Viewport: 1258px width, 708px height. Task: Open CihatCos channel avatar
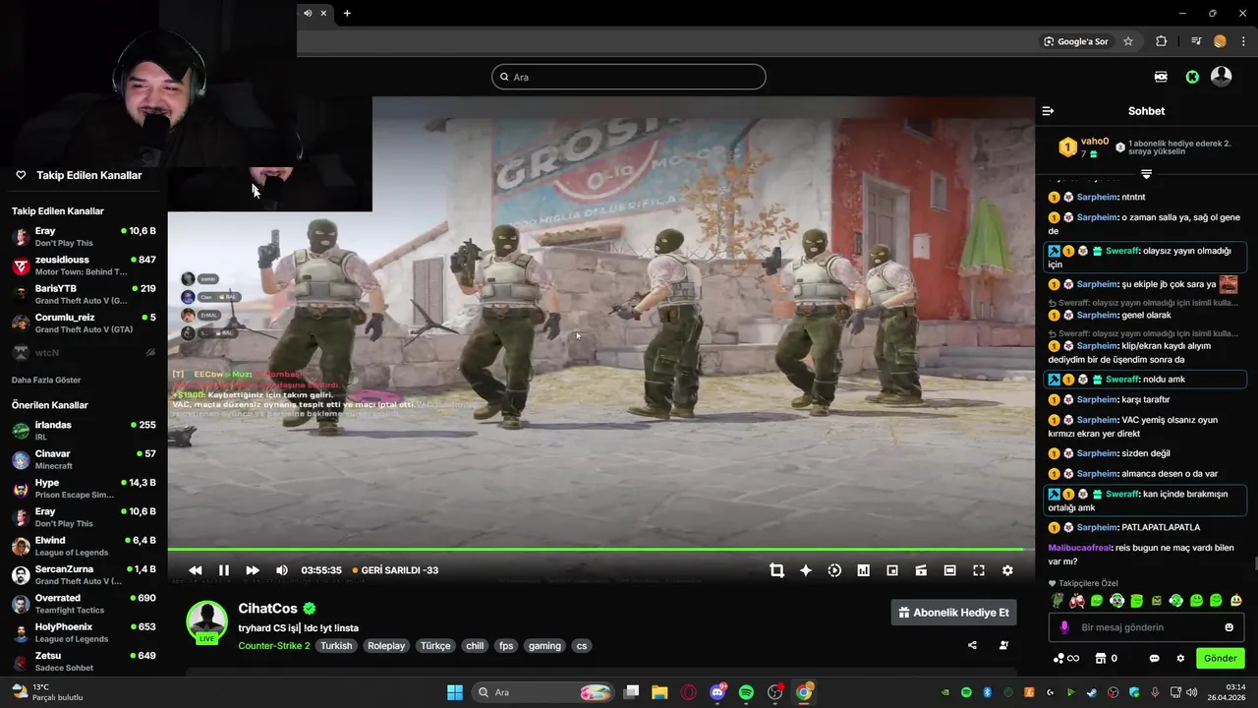[x=207, y=621]
